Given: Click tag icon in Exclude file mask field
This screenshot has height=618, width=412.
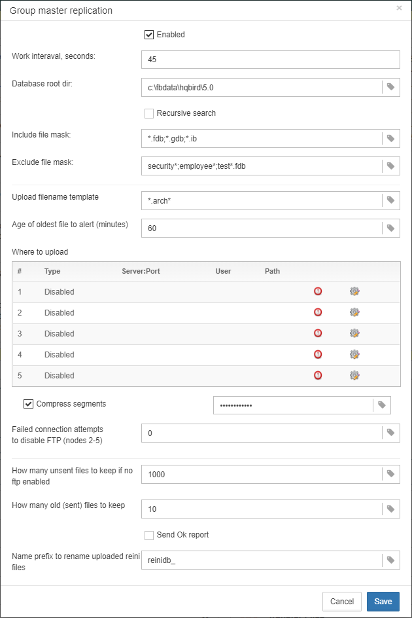Looking at the screenshot, I should click(390, 166).
